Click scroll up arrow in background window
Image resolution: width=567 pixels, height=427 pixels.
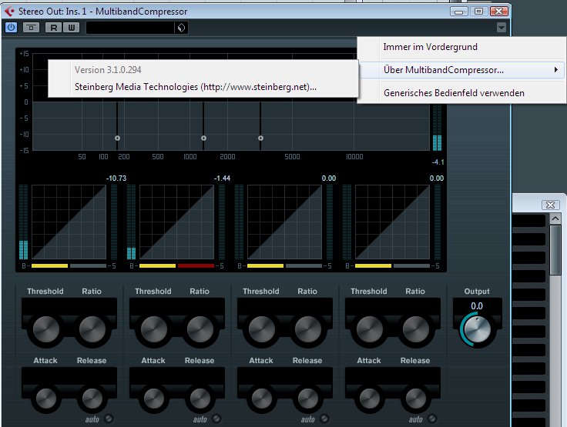point(555,219)
